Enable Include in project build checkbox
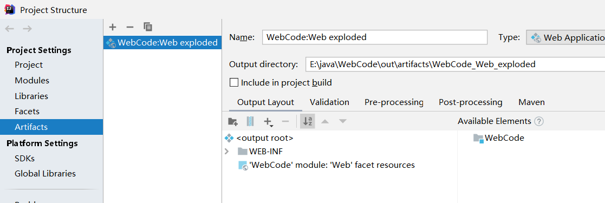Screen dimensions: 605x203 pyautogui.click(x=234, y=83)
